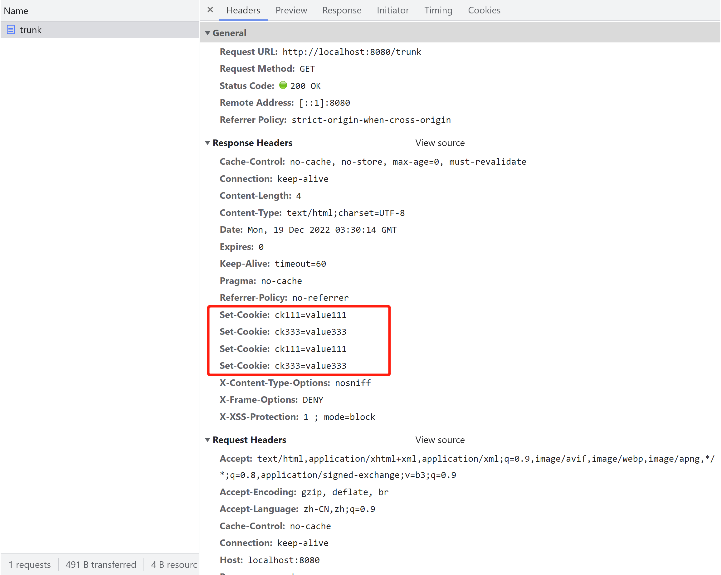Image resolution: width=721 pixels, height=575 pixels.
Task: Click the 1 requests summary in status bar
Action: [29, 564]
